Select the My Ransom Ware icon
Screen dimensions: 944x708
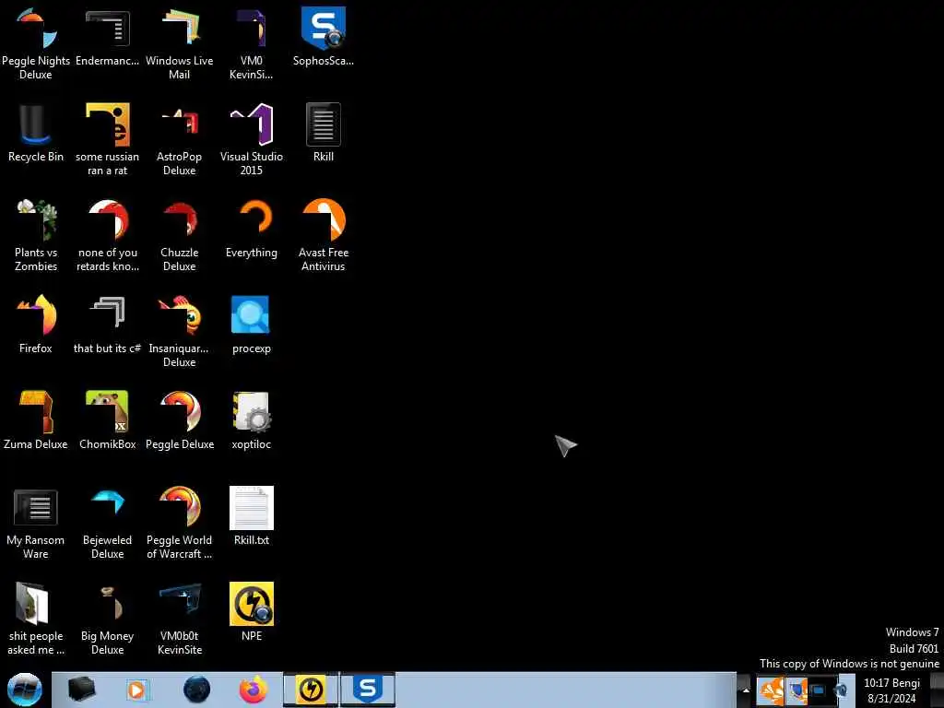coord(36,524)
